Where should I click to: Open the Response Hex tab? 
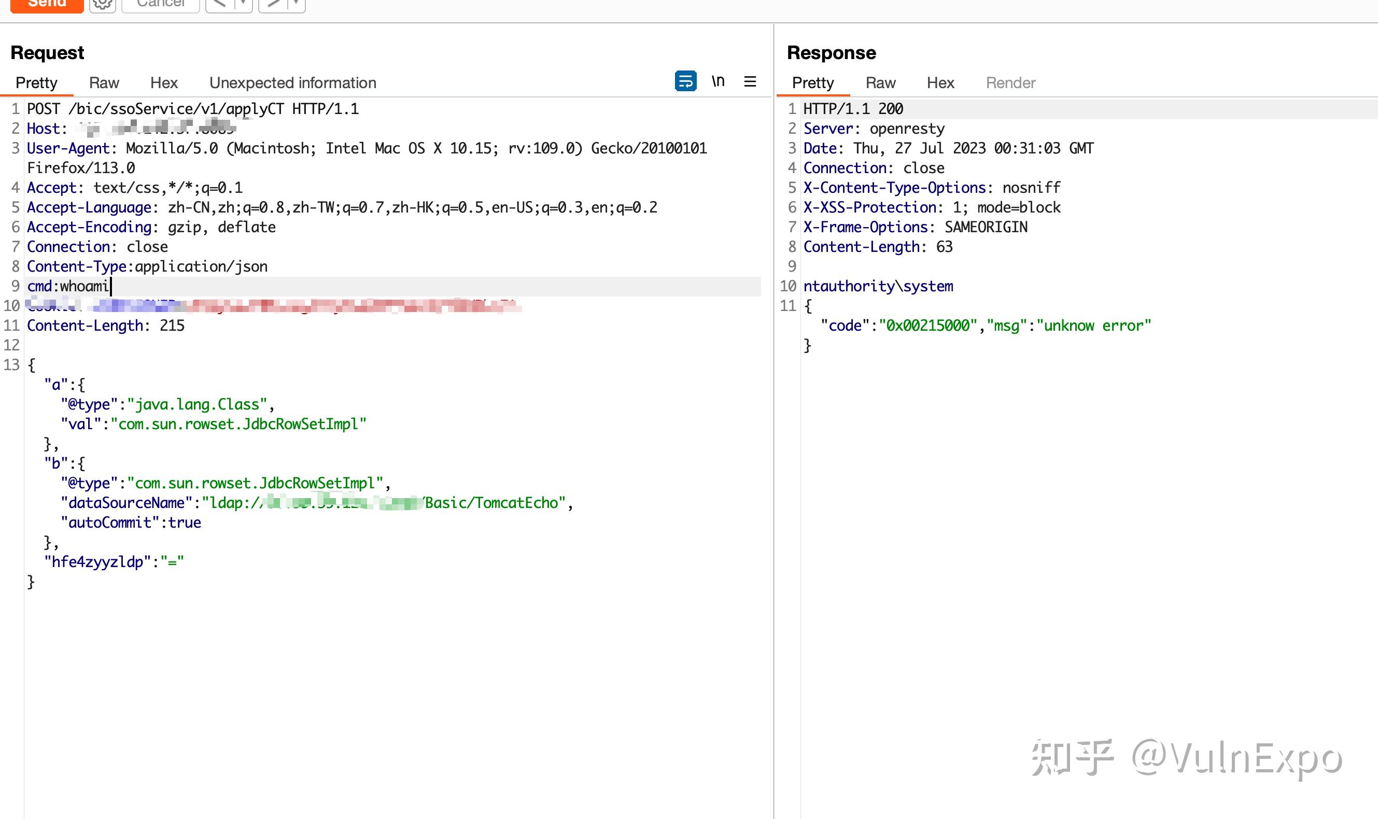coord(940,83)
